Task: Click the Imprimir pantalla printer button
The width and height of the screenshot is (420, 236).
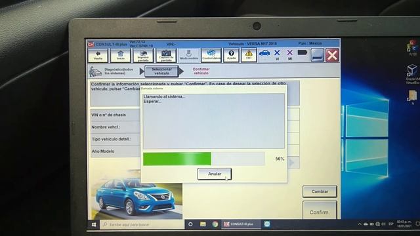Action: pyautogui.click(x=143, y=55)
